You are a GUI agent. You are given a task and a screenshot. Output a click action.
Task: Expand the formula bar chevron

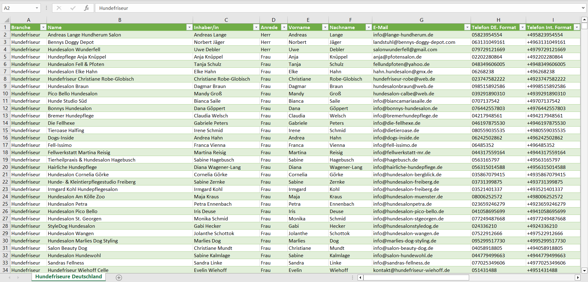click(583, 8)
